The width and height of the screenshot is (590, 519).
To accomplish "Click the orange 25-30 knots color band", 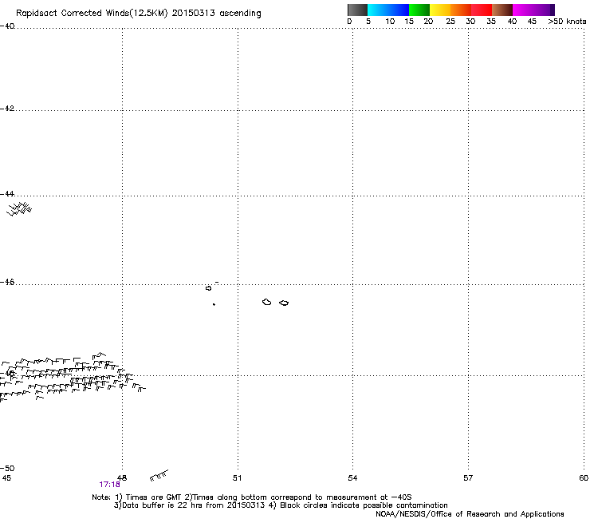I will click(461, 10).
